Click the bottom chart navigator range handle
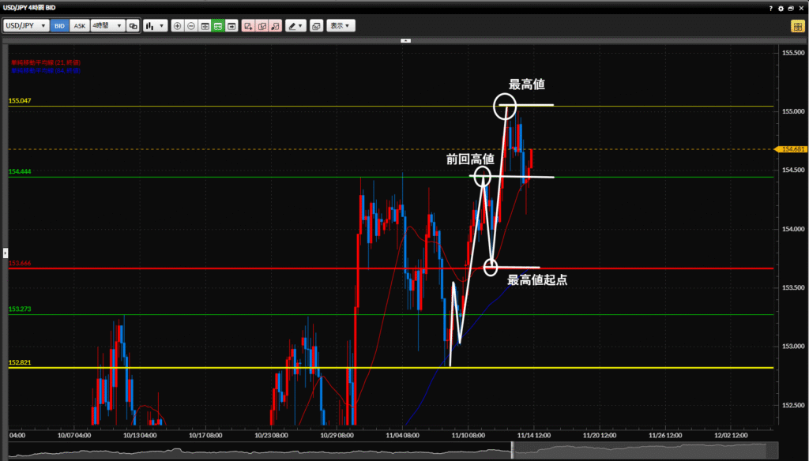This screenshot has width=809, height=461. (x=513, y=450)
